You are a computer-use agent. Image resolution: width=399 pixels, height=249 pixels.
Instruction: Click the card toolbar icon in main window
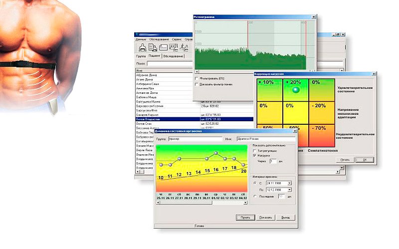163,47
